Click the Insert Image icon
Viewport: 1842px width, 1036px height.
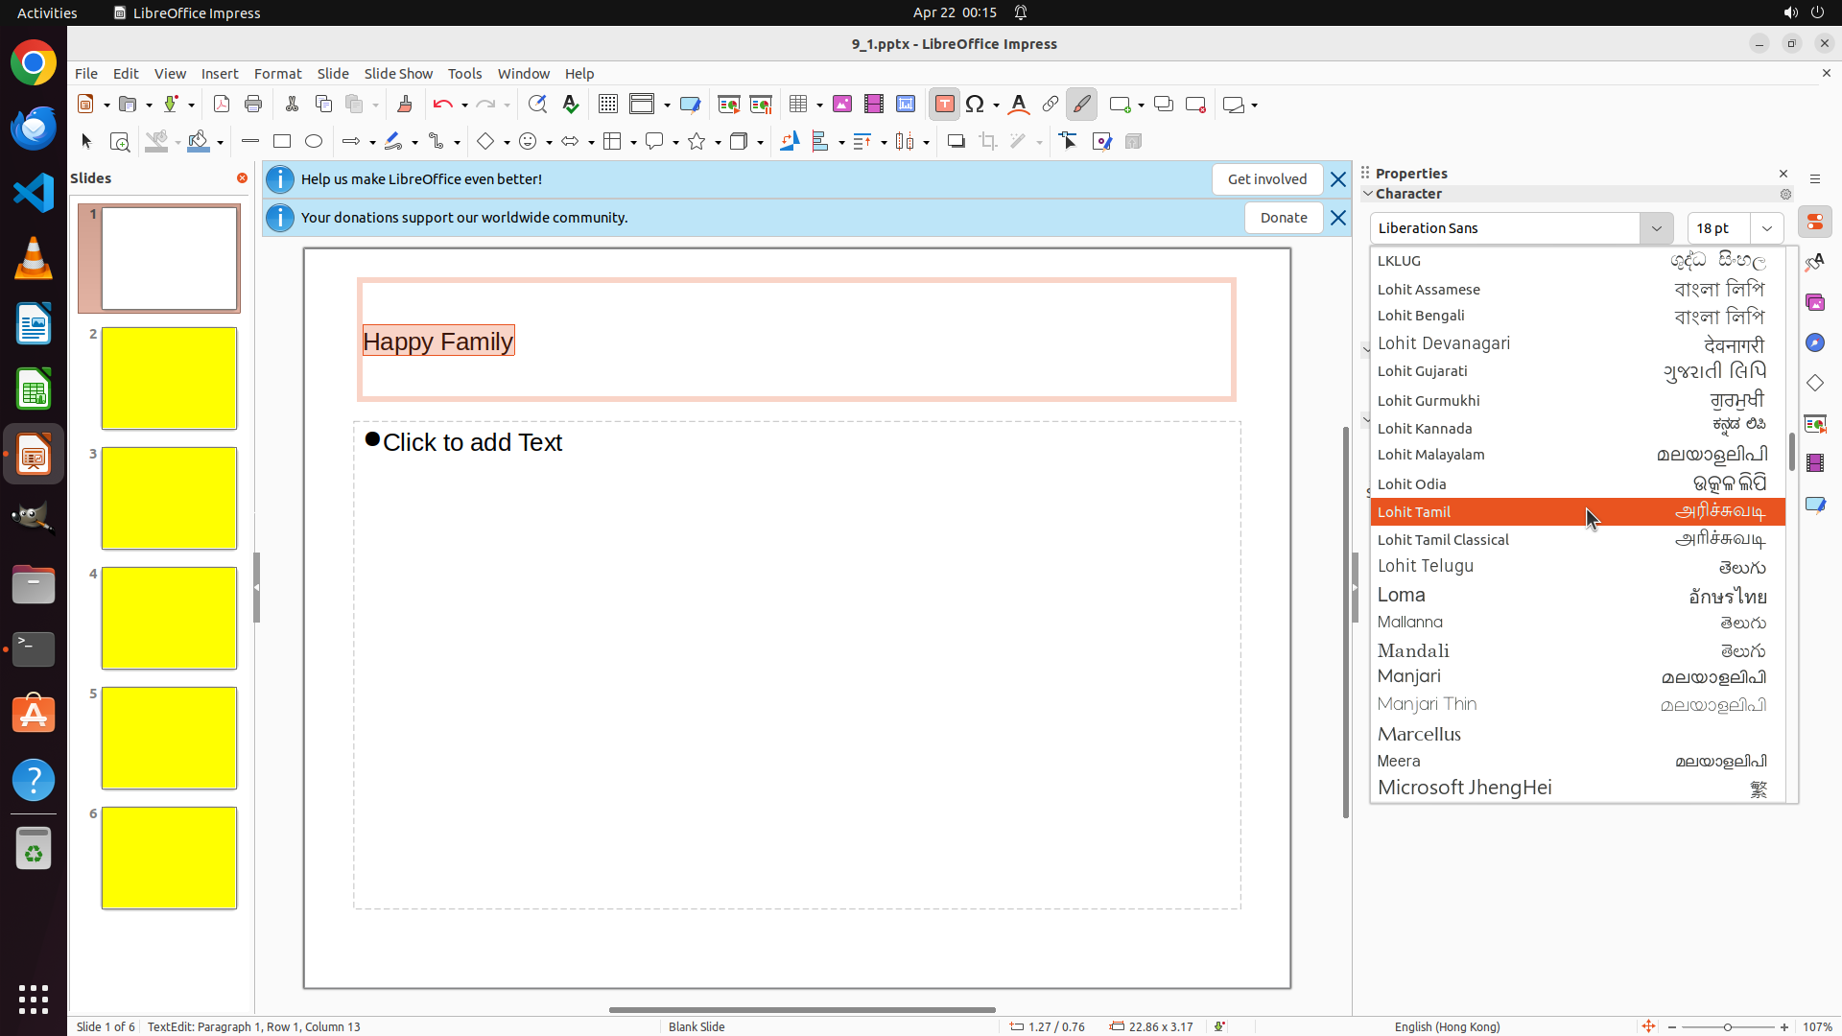coord(841,105)
